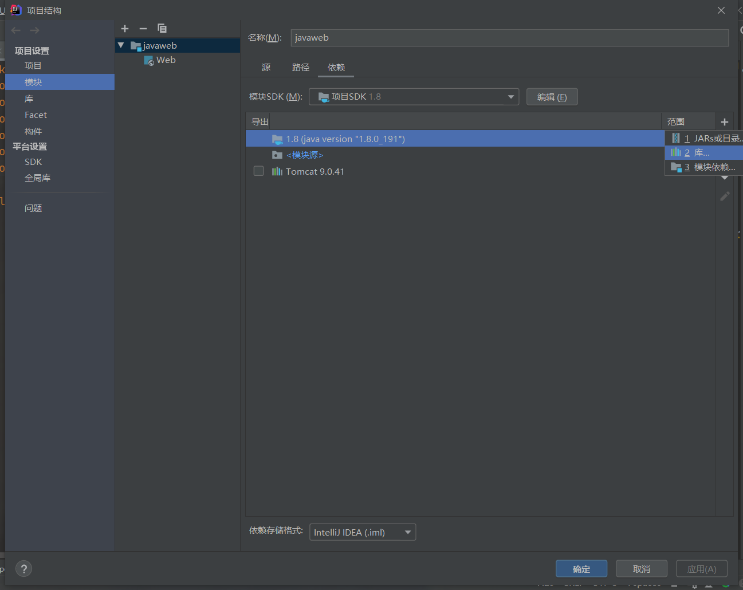Click the 导出 column header
The image size is (743, 590).
[x=260, y=122]
